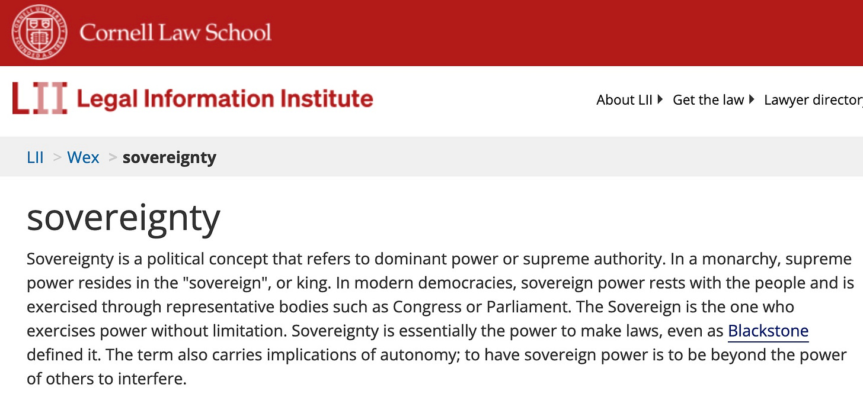Open the Get the law menu
The width and height of the screenshot is (863, 394).
(x=708, y=100)
